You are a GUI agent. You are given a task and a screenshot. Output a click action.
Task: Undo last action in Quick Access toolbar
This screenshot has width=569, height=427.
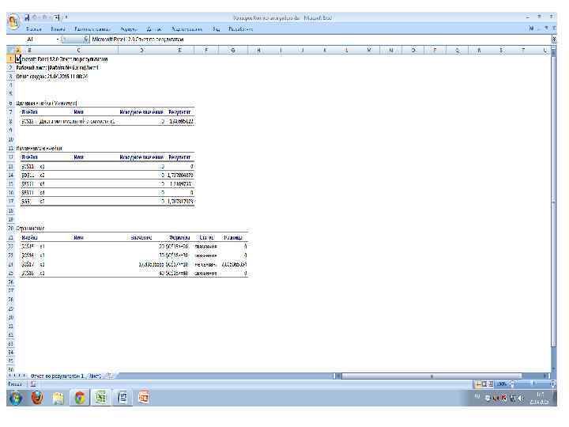(36, 17)
